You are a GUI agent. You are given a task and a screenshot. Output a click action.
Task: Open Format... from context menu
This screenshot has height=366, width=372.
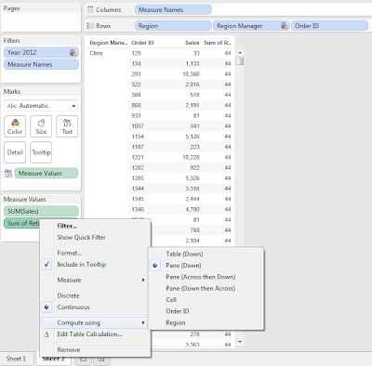(x=70, y=253)
